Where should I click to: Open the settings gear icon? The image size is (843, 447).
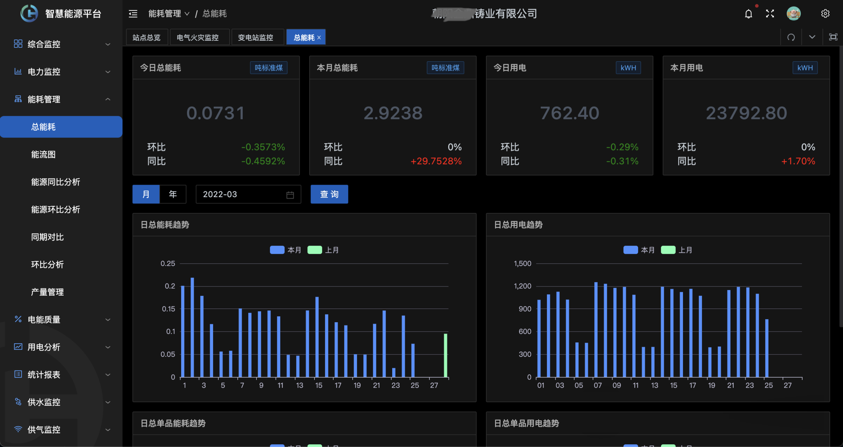click(x=825, y=13)
